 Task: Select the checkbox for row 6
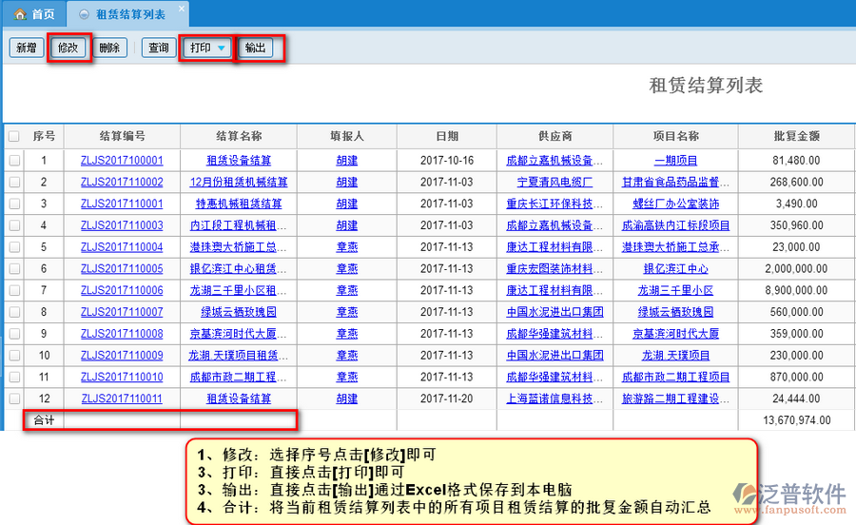[14, 268]
